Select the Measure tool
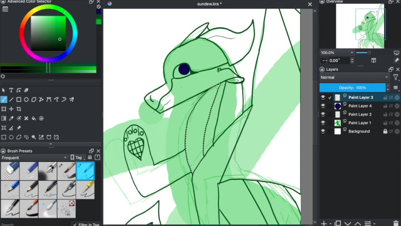Image resolution: width=401 pixels, height=226 pixels. pyautogui.click(x=11, y=128)
